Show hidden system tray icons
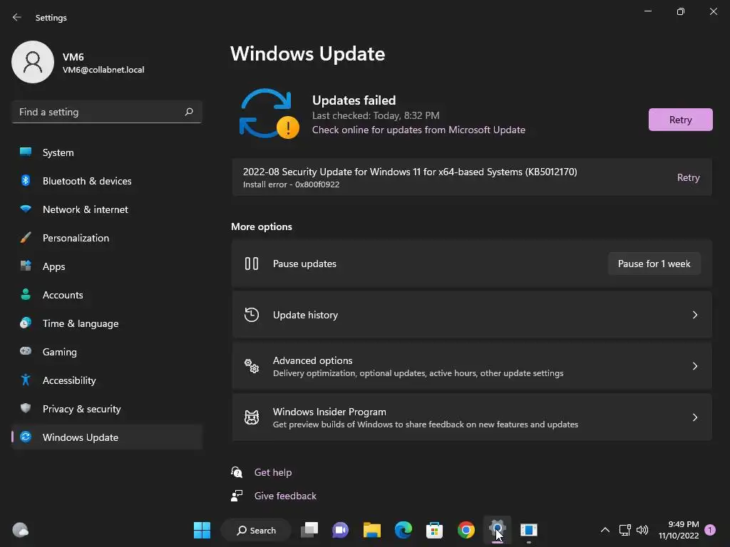 (x=605, y=530)
